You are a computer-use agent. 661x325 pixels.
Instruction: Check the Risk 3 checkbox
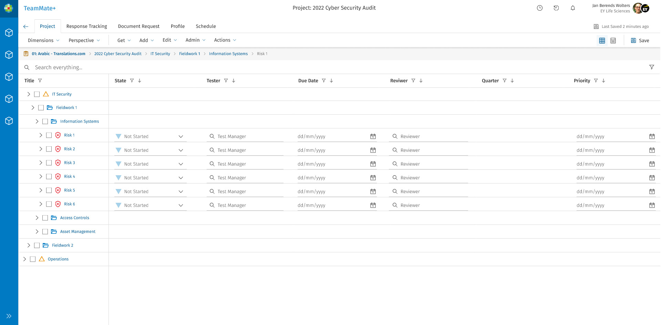[x=49, y=163]
